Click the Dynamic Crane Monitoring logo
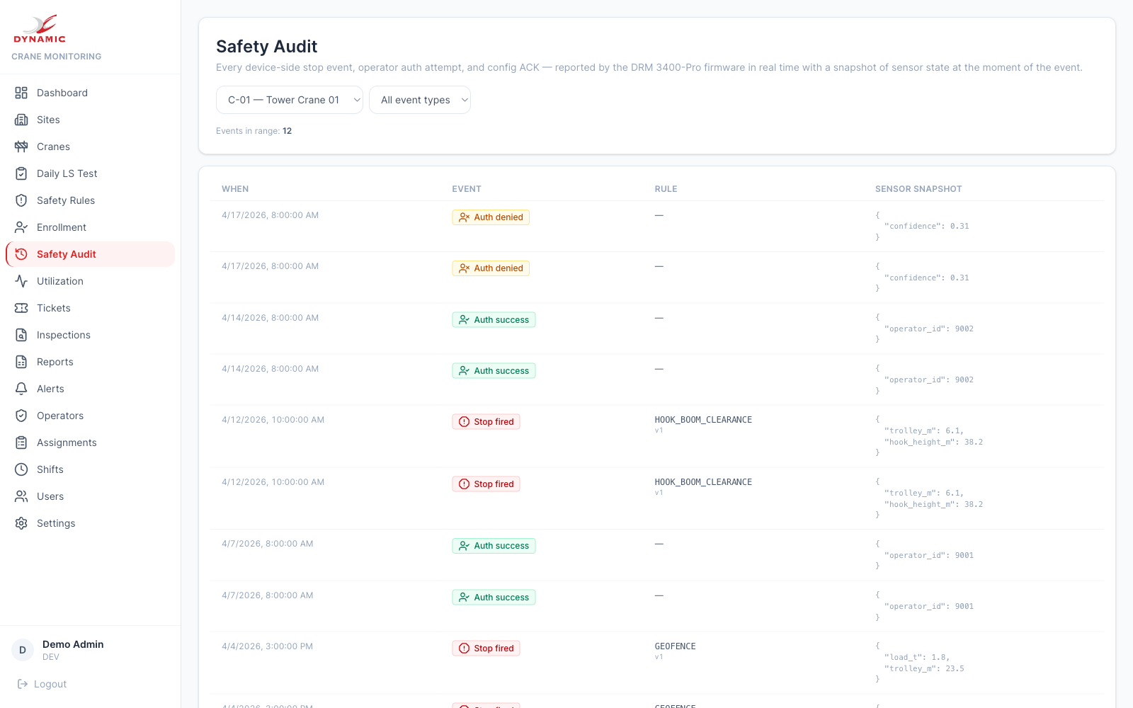 (x=39, y=29)
